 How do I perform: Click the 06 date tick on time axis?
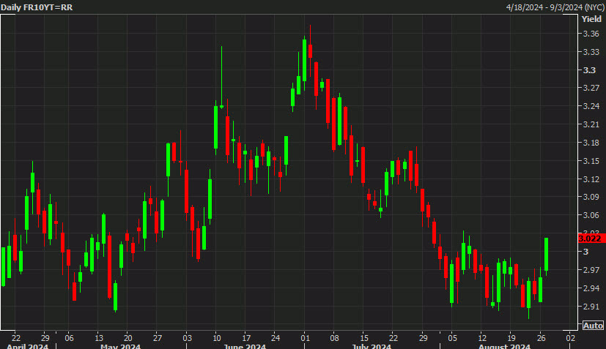click(x=69, y=337)
